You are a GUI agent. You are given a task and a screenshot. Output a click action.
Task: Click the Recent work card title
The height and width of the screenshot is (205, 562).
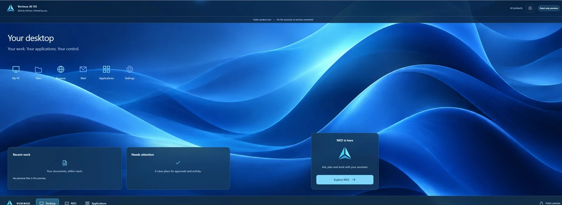pyautogui.click(x=21, y=155)
